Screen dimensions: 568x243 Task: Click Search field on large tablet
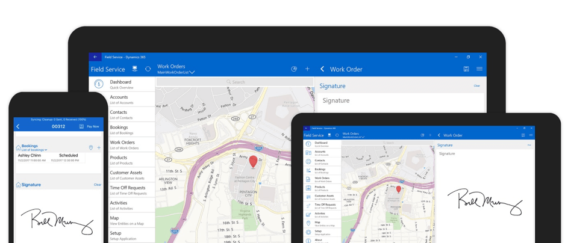pos(234,82)
